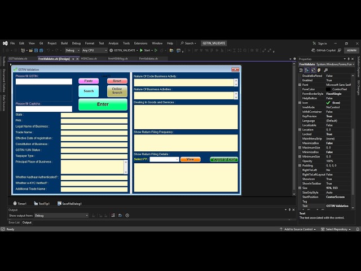
Task: Click the New Project toolbar icon
Action: pyautogui.click(x=23, y=50)
